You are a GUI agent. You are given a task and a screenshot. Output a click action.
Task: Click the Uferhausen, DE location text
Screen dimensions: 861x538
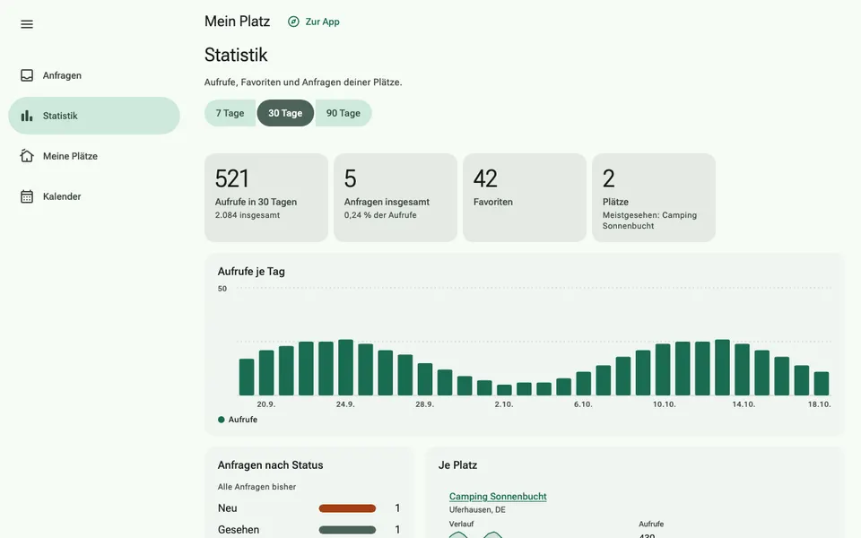click(477, 509)
